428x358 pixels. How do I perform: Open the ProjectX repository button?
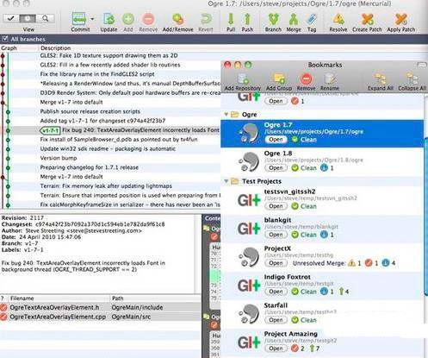(x=276, y=263)
